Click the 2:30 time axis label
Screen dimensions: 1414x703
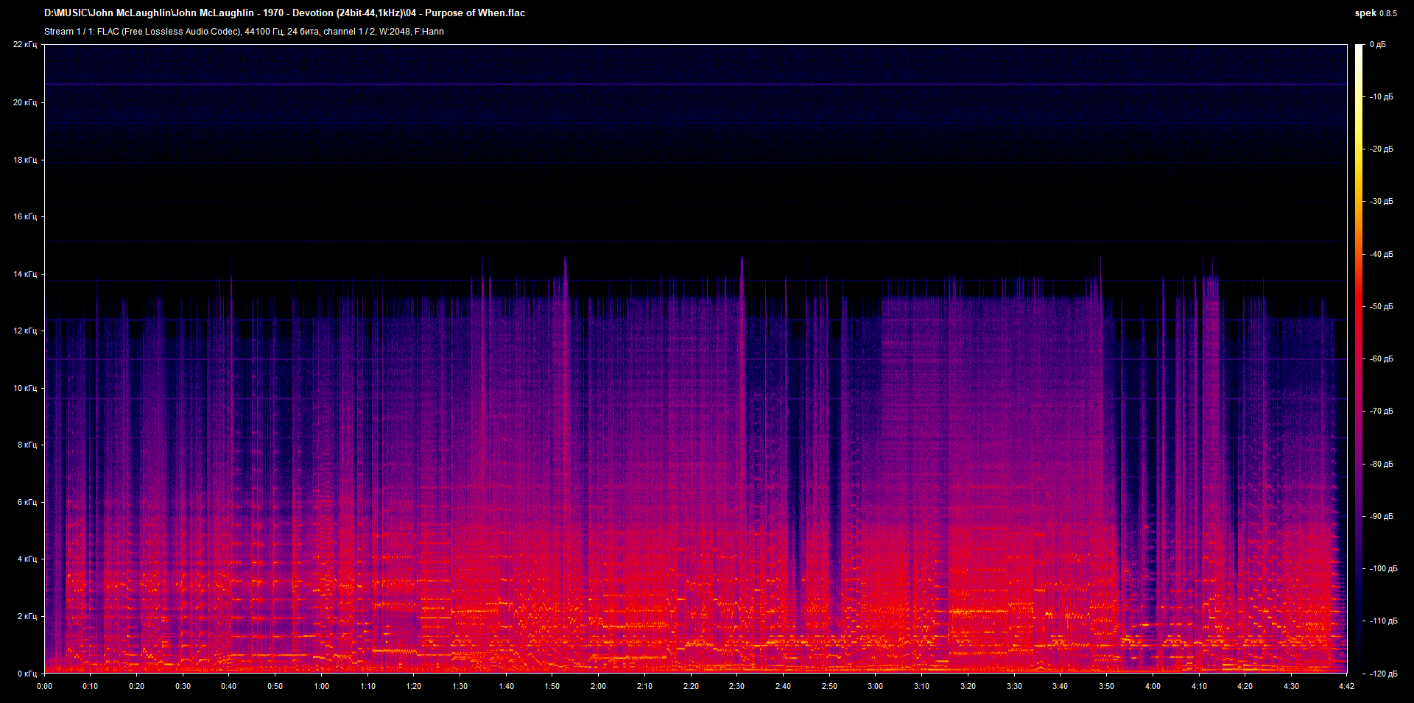click(736, 686)
